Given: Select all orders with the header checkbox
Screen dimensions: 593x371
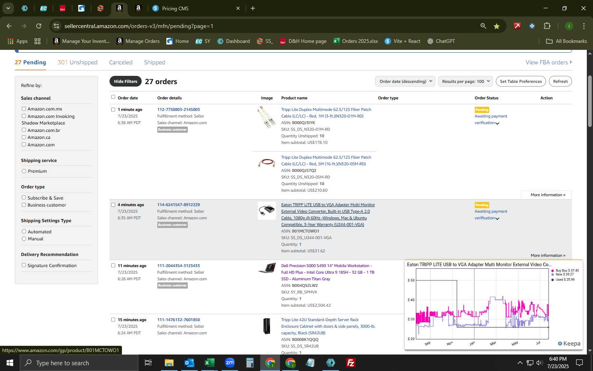Looking at the screenshot, I should point(113,97).
